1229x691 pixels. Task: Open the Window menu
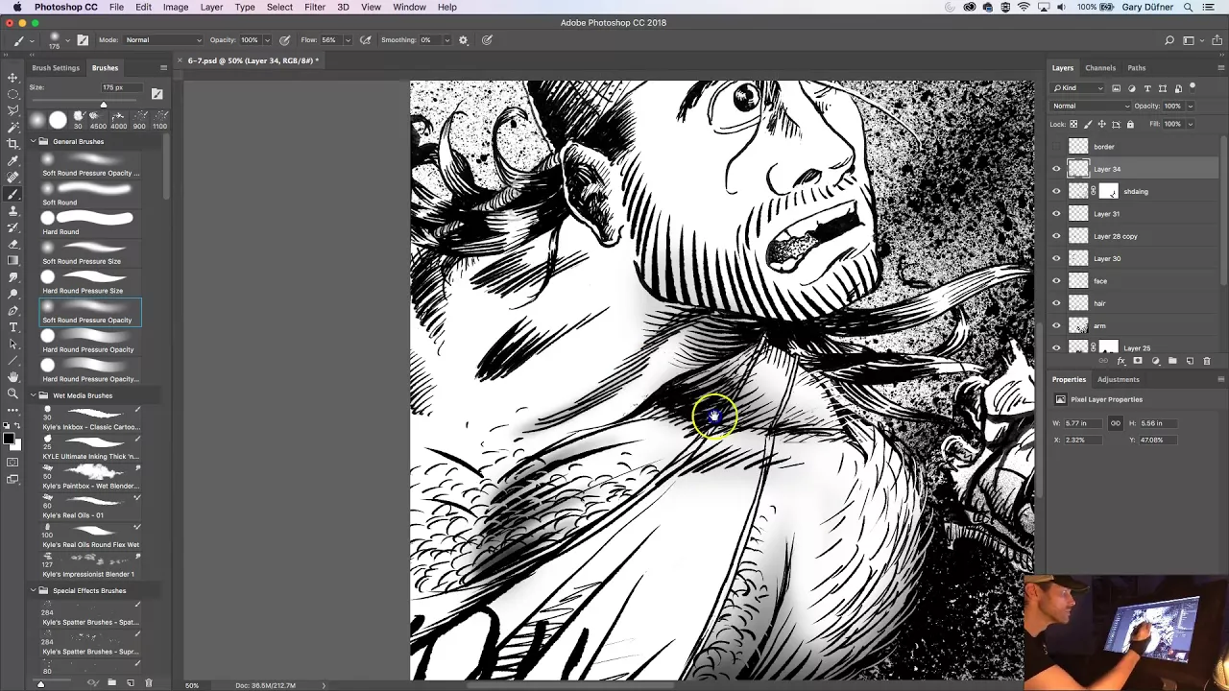click(x=409, y=7)
